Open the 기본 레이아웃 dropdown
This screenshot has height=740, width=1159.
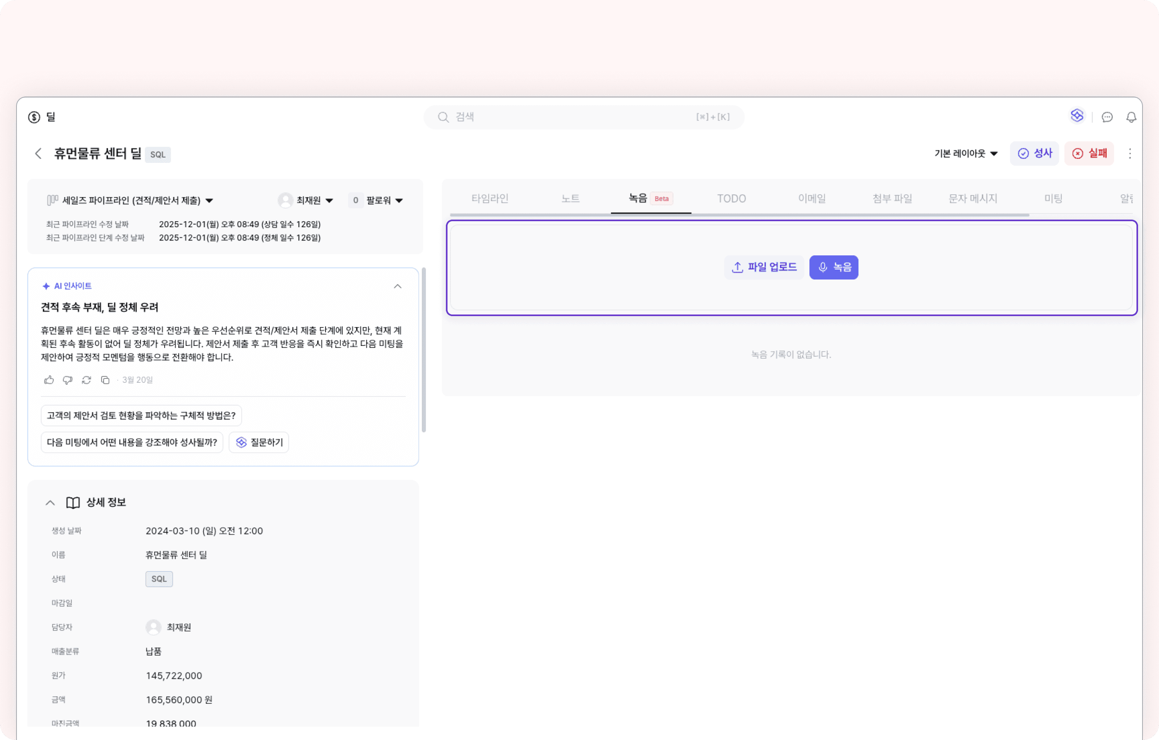pyautogui.click(x=965, y=154)
